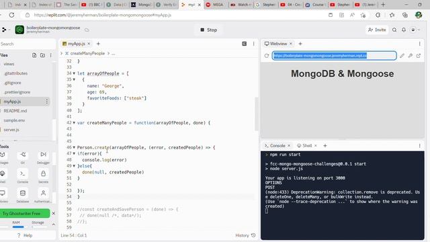Close the Shell tab
This screenshot has width=430, height=242.
coord(316,146)
